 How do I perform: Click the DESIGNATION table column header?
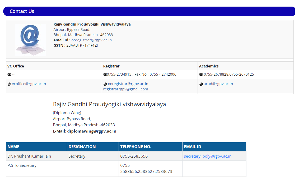pyautogui.click(x=93, y=147)
